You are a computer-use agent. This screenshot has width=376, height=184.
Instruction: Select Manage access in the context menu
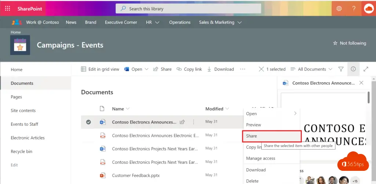click(271, 158)
